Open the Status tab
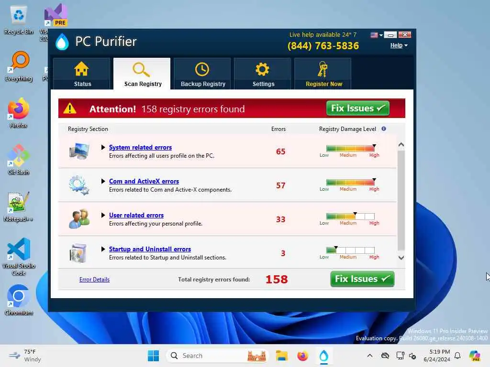The height and width of the screenshot is (367, 490). (x=82, y=74)
